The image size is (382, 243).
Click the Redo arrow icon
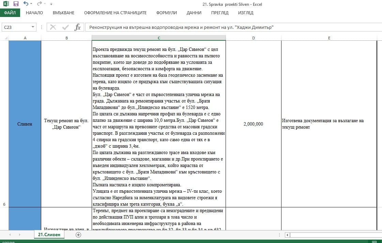(x=39, y=4)
